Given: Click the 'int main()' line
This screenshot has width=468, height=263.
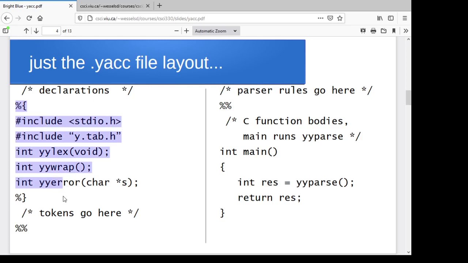Looking at the screenshot, I should [249, 152].
